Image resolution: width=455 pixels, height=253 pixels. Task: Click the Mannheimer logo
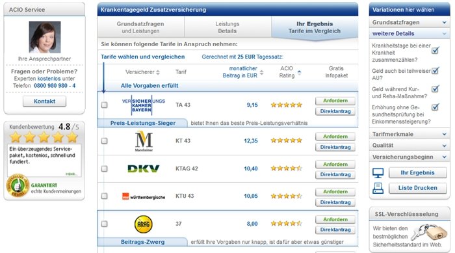click(x=144, y=141)
